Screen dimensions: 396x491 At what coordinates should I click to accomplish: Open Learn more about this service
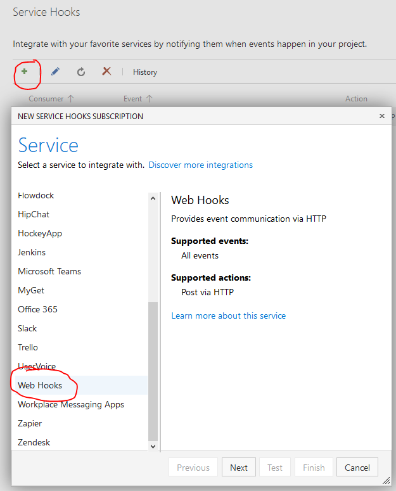[x=228, y=316]
